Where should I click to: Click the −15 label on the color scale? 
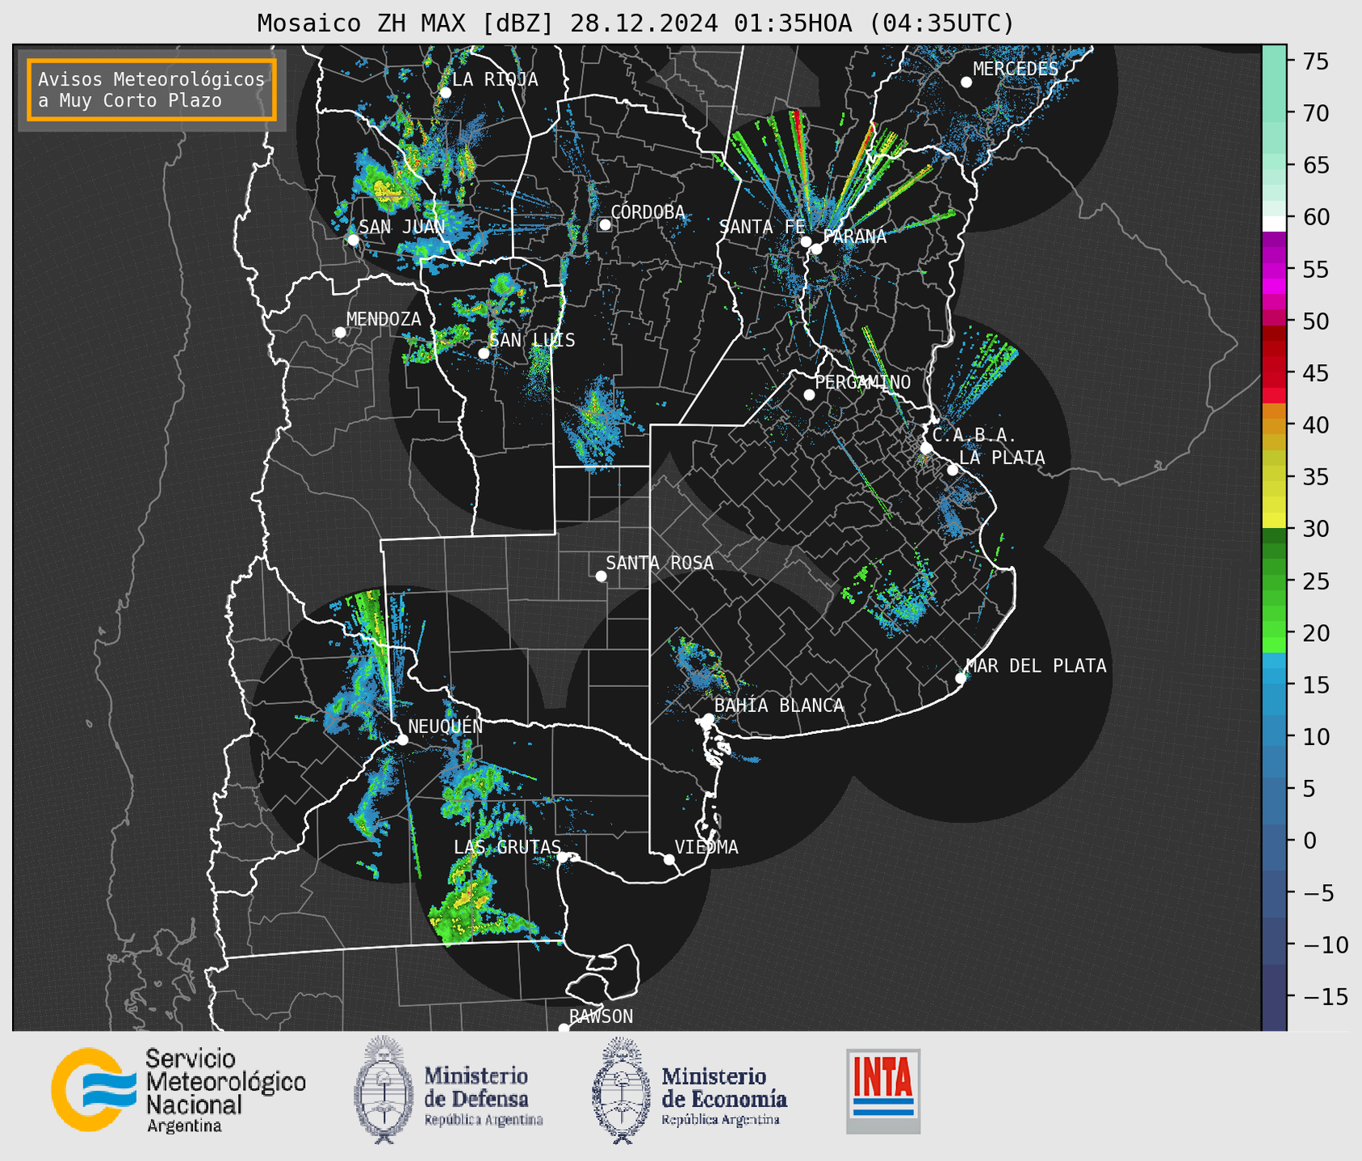coord(1324,996)
